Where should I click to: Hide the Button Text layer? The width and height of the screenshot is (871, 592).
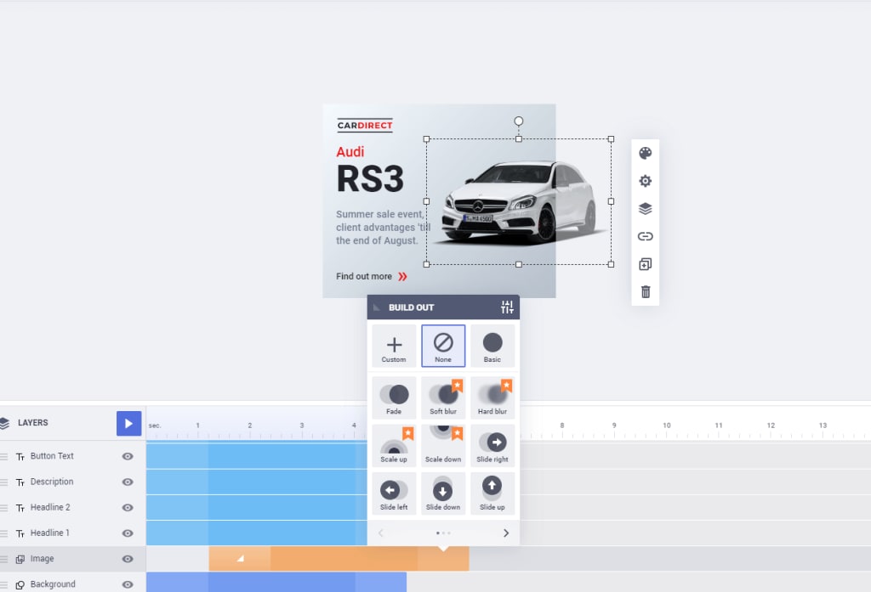pyautogui.click(x=128, y=456)
